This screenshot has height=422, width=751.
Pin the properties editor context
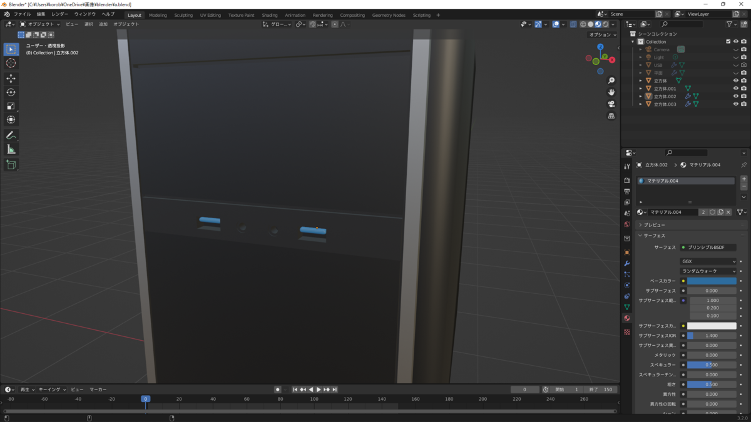click(743, 165)
